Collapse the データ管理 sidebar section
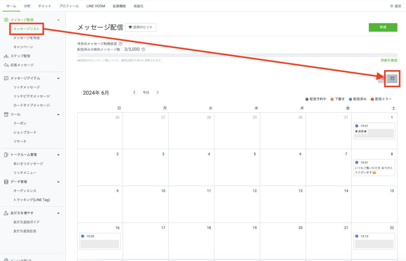The height and width of the screenshot is (261, 406). 58,182
